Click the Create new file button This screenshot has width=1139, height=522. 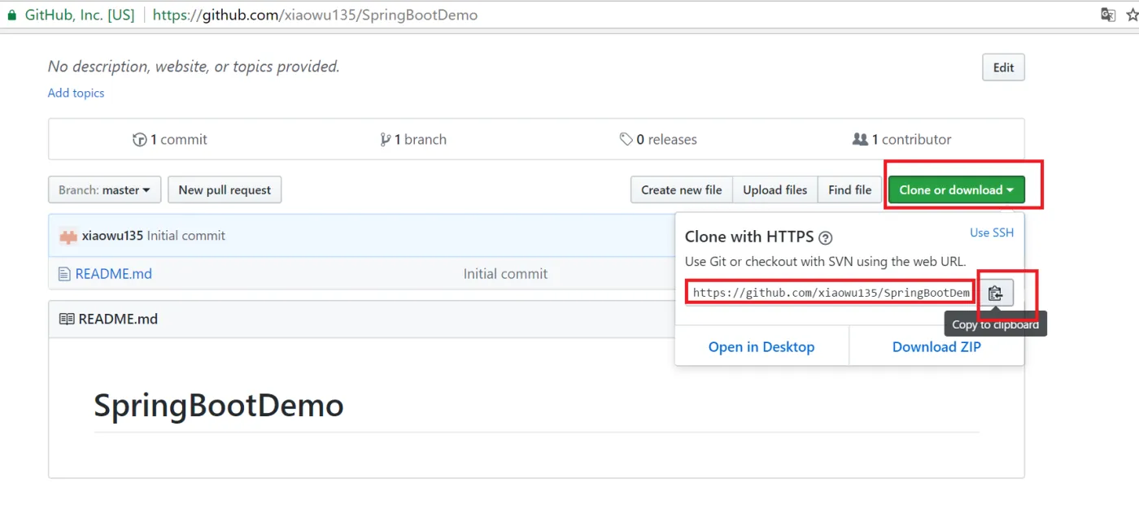pyautogui.click(x=681, y=190)
